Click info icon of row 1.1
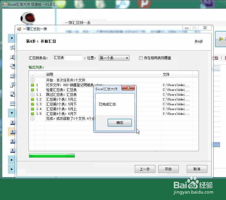Screen dimensions: 226x200 (32, 94)
